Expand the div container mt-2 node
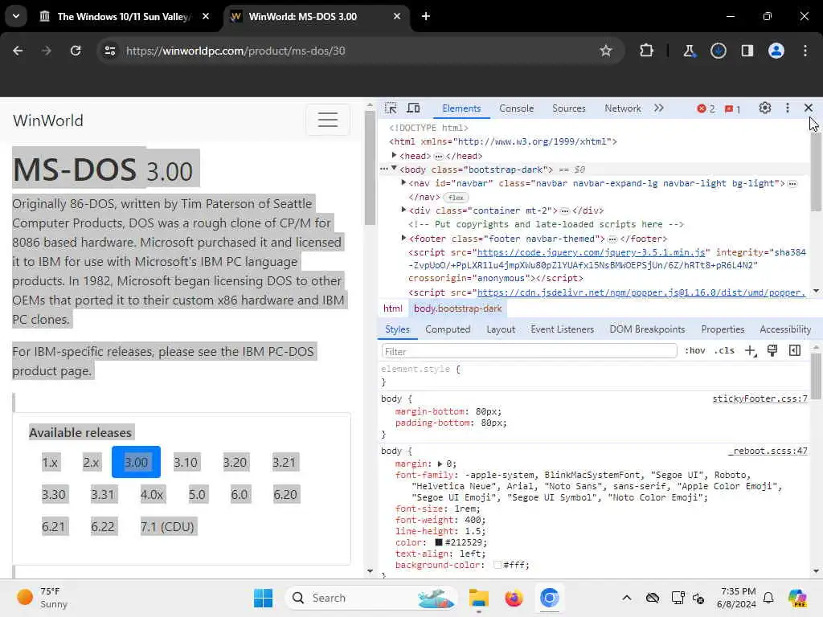The width and height of the screenshot is (823, 617). [403, 210]
